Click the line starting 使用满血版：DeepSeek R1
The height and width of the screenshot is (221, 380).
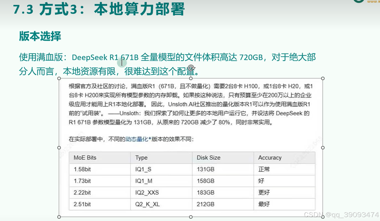167,57
